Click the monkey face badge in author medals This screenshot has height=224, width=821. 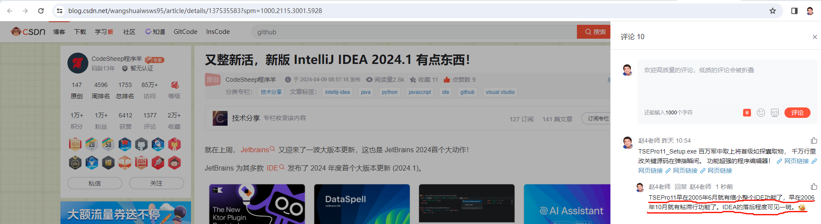coord(174,163)
